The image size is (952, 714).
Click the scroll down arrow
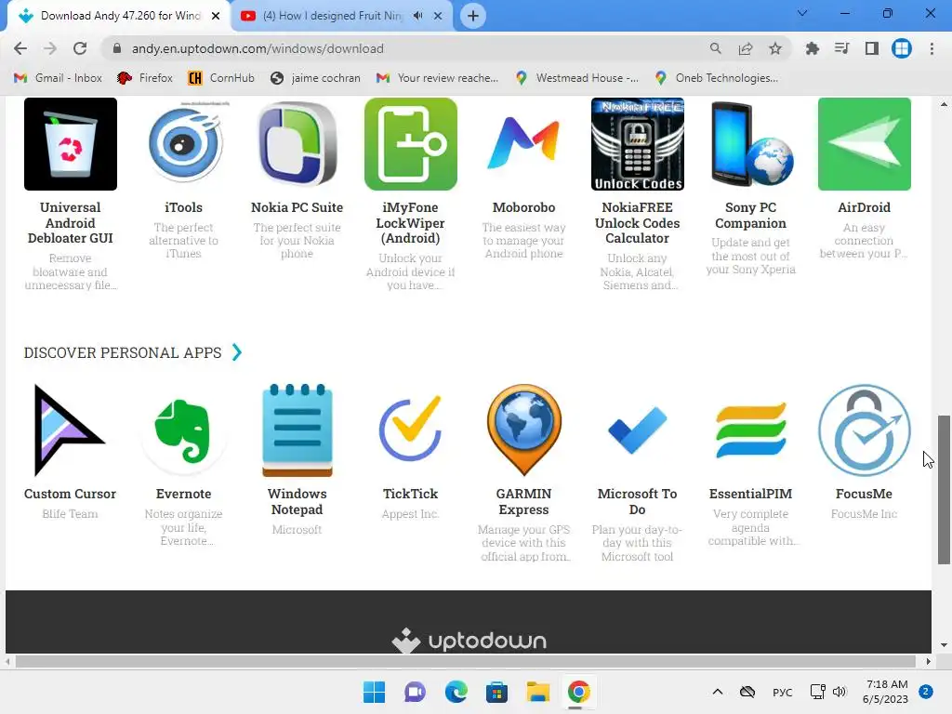pyautogui.click(x=943, y=645)
